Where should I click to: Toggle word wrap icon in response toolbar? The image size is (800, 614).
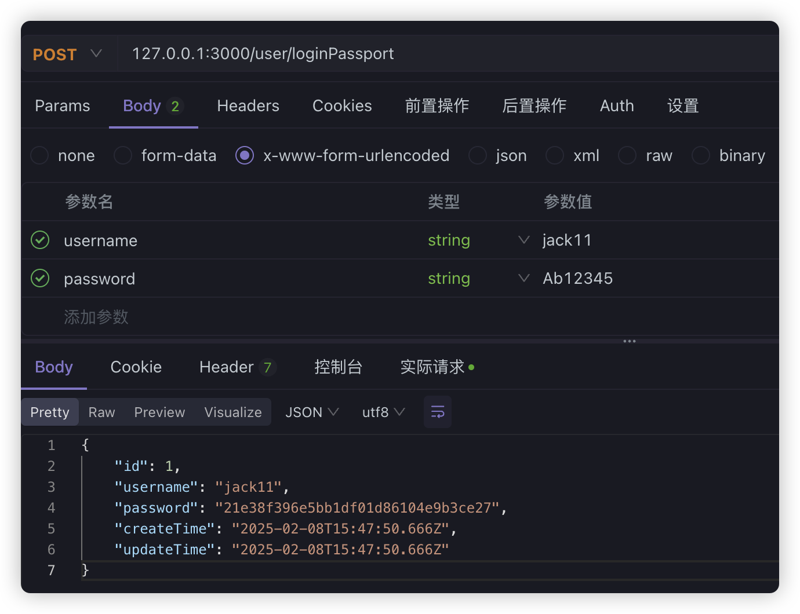coord(438,412)
